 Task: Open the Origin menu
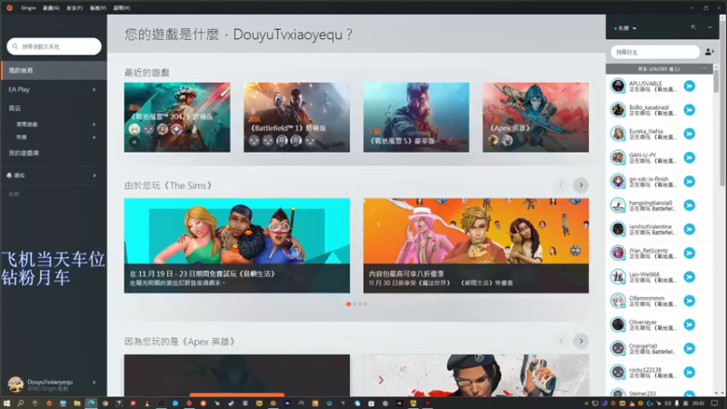28,8
